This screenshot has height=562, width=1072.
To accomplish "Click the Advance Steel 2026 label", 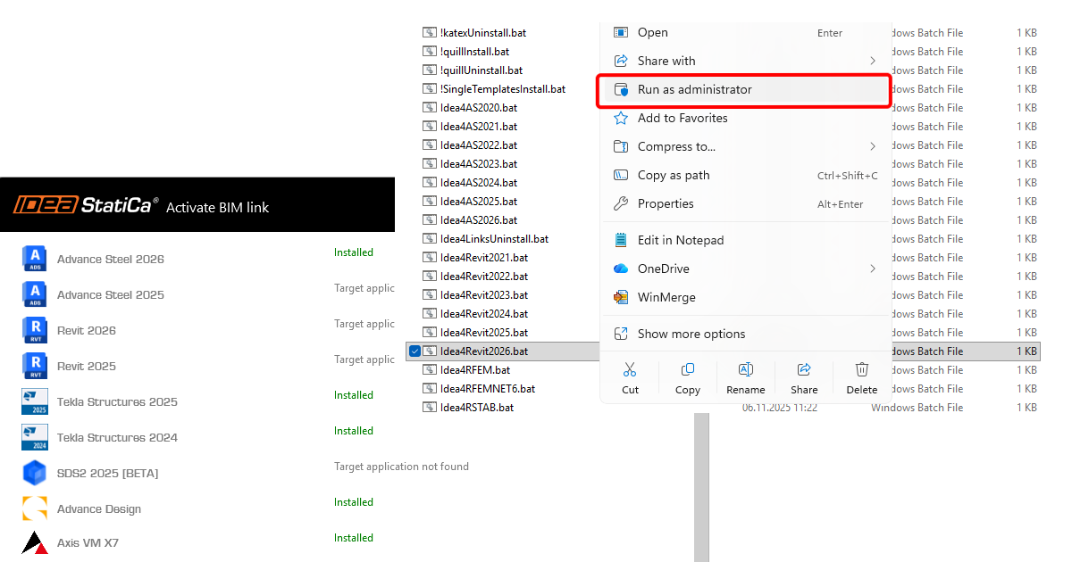I will point(111,260).
